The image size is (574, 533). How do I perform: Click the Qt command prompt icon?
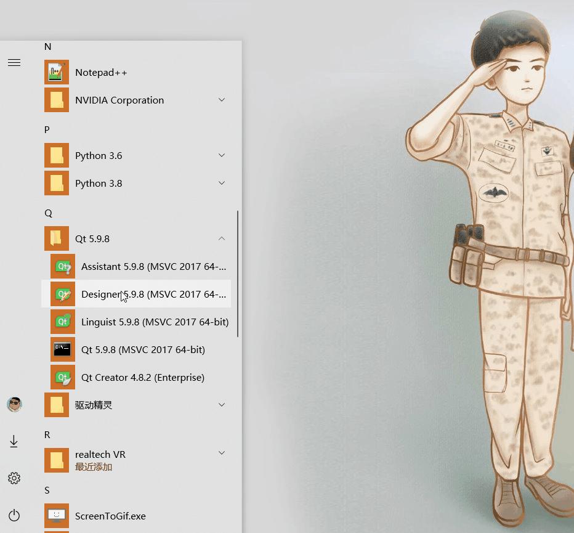click(x=63, y=349)
